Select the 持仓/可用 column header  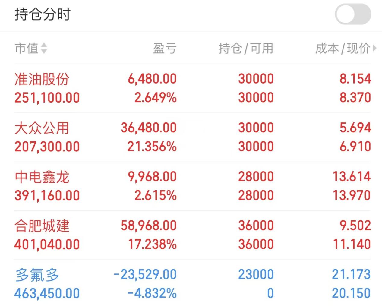tap(246, 48)
